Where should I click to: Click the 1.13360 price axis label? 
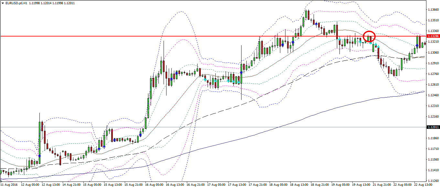pyautogui.click(x=433, y=31)
